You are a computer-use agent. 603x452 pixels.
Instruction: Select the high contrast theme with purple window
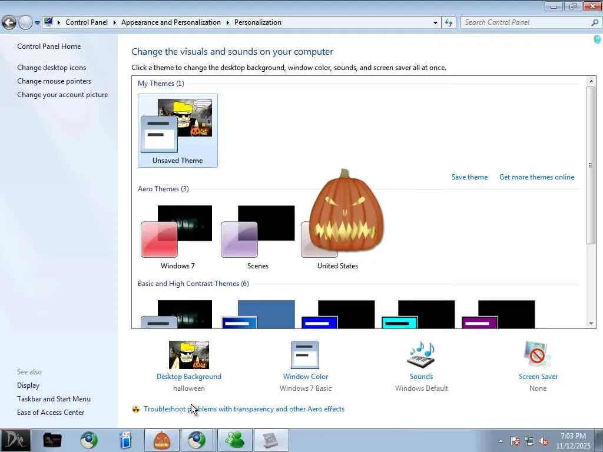coord(498,314)
